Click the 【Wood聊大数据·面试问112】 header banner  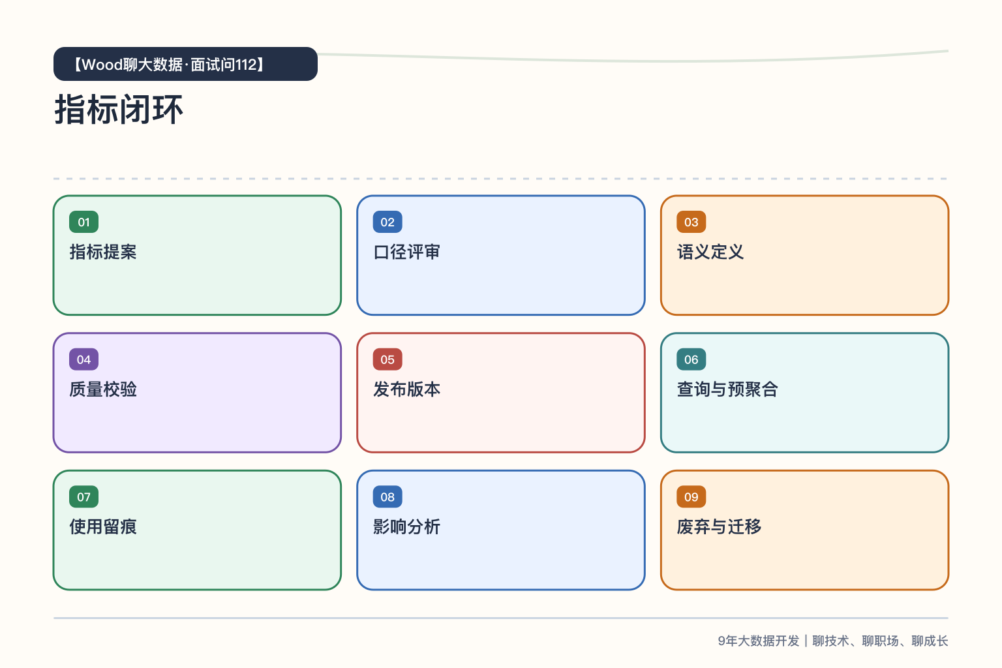coord(185,64)
